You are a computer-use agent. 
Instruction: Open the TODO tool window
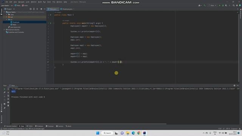(29, 126)
